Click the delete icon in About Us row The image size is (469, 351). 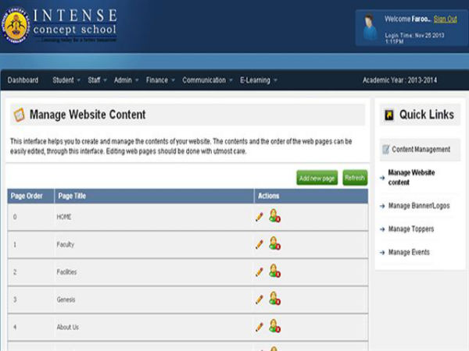tap(274, 326)
